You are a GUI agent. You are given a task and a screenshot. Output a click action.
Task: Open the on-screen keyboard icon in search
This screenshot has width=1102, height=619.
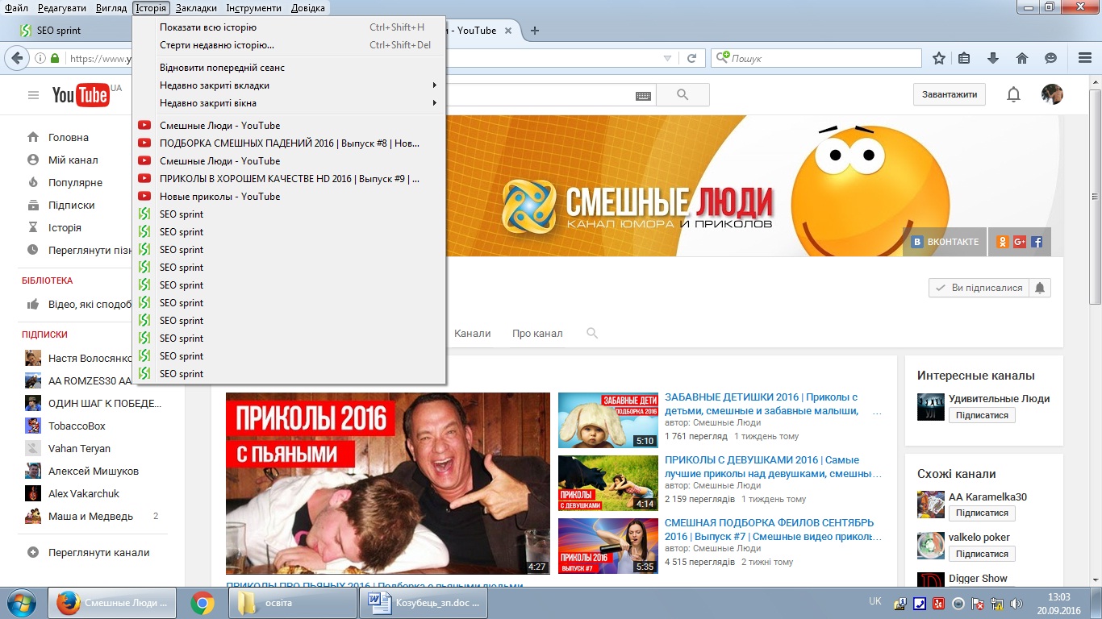(x=643, y=95)
